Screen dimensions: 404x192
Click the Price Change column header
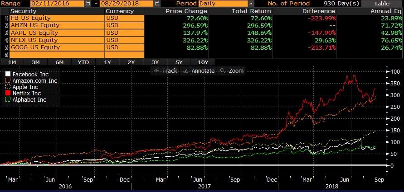(186, 11)
